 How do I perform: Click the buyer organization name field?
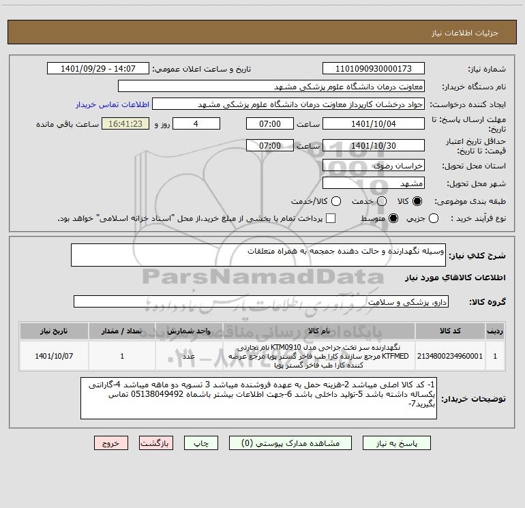pos(271,86)
